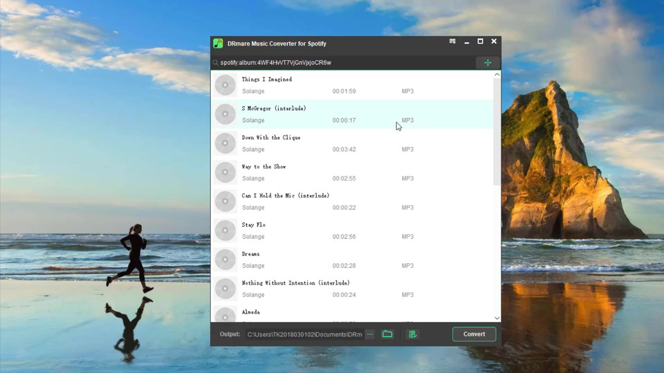
Task: Click Solange artist under Way to the Show
Action: click(x=253, y=178)
